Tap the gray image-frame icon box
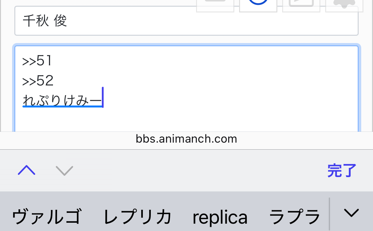373x231 pixels. point(301,5)
